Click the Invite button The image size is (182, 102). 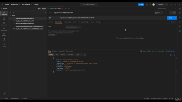pos(141,5)
